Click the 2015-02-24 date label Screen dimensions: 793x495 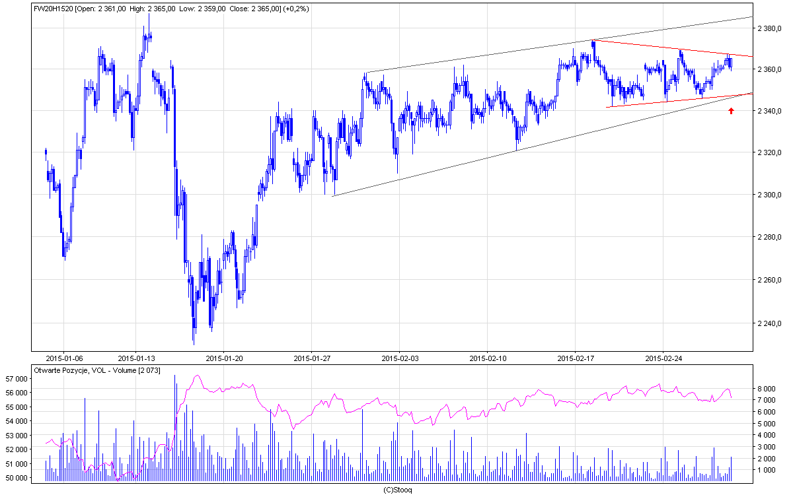click(663, 358)
